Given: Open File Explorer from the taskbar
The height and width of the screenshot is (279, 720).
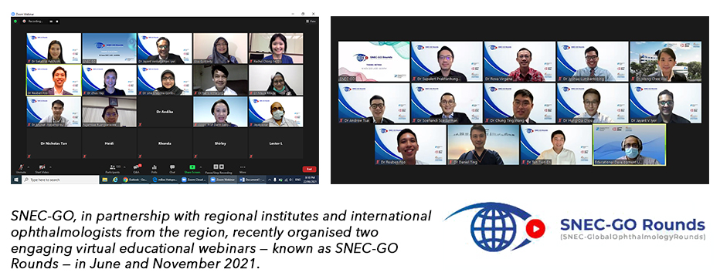Looking at the screenshot, I should click(105, 180).
